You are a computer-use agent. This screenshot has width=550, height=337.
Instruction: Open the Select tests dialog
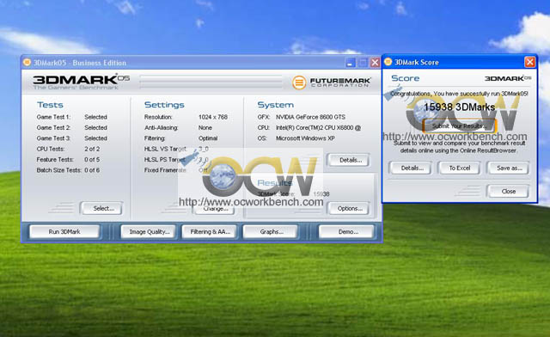point(103,208)
